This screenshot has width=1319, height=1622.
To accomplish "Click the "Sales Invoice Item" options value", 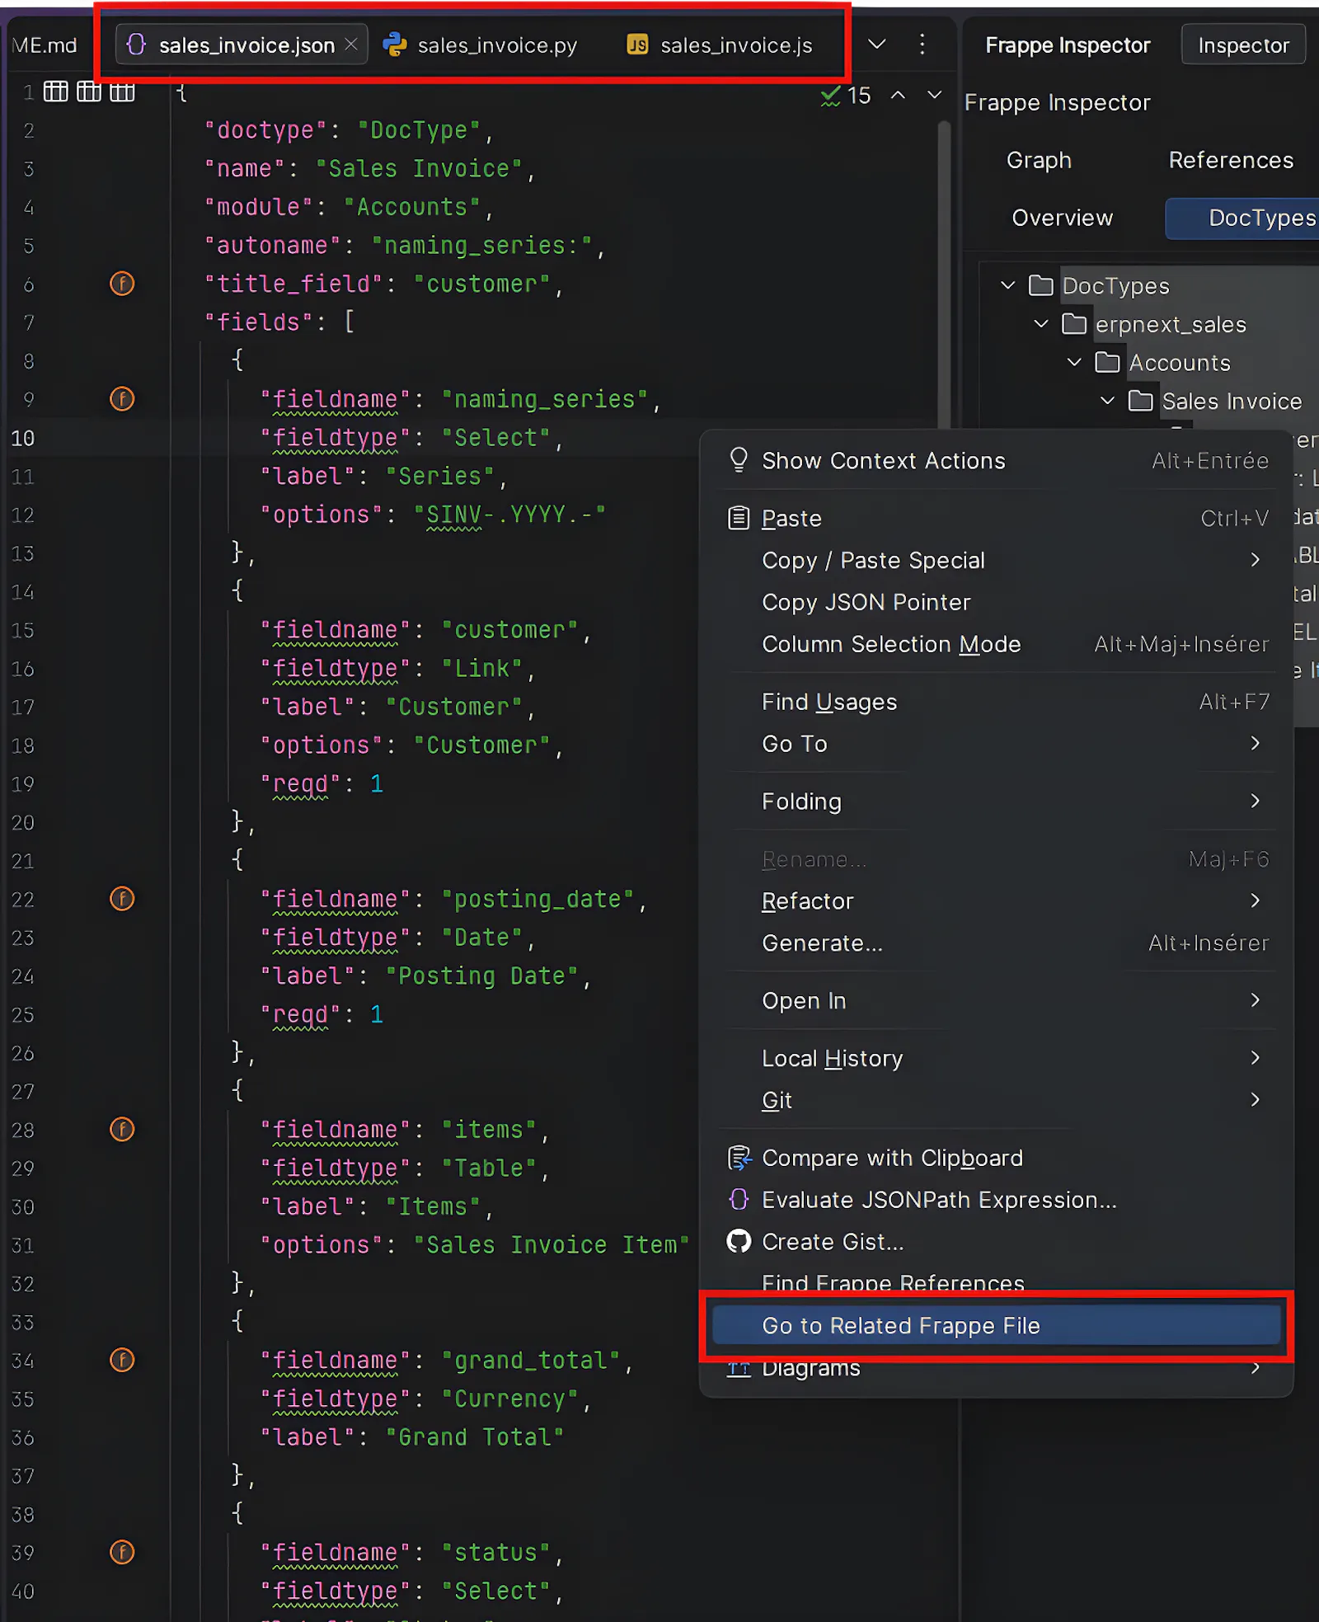I will tap(552, 1245).
